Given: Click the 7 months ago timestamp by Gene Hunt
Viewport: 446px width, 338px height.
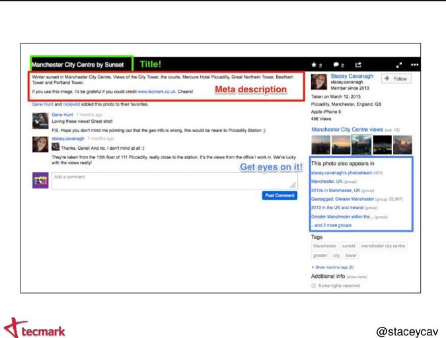Looking at the screenshot, I should (89, 115).
